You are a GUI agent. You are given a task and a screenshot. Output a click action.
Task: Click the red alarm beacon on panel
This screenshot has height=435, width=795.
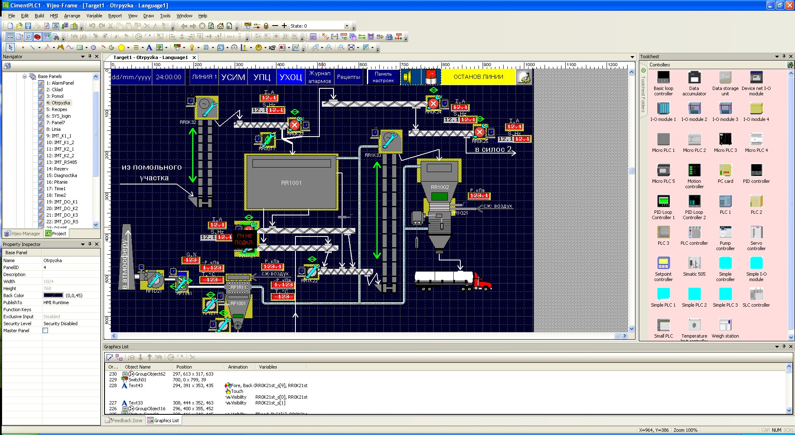[x=431, y=77]
